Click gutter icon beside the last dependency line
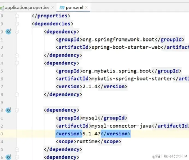Image resolution: width=189 pixels, height=160 pixels. coord(8,157)
